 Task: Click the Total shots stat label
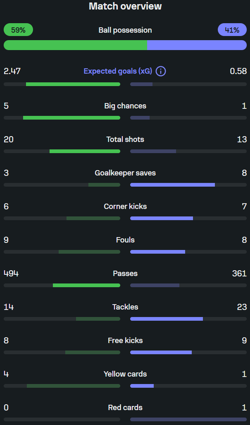click(x=125, y=139)
